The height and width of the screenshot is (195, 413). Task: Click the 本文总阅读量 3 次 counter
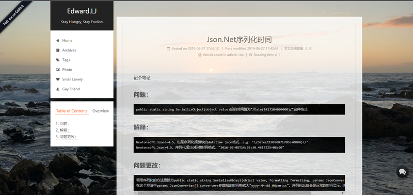pyautogui.click(x=298, y=48)
